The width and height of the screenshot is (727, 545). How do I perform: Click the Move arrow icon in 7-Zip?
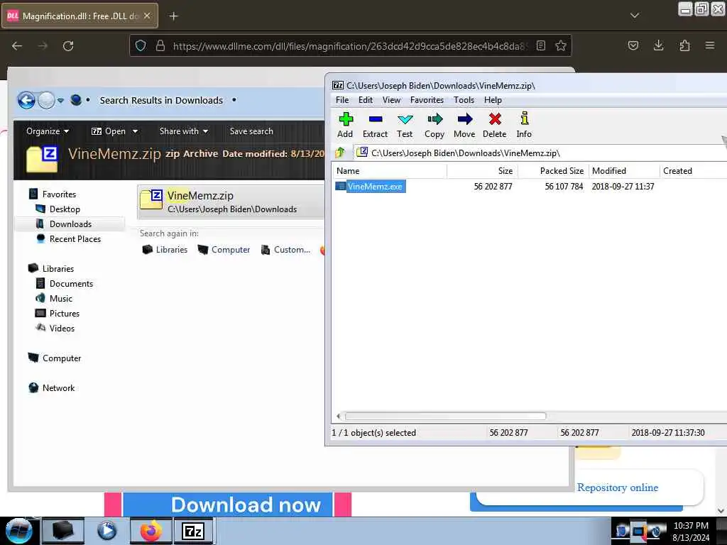pyautogui.click(x=464, y=125)
